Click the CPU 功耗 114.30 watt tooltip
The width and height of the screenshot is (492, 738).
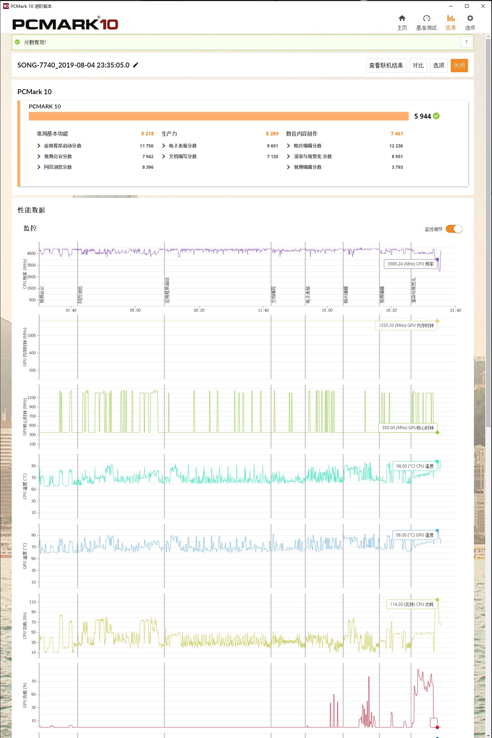click(x=412, y=604)
